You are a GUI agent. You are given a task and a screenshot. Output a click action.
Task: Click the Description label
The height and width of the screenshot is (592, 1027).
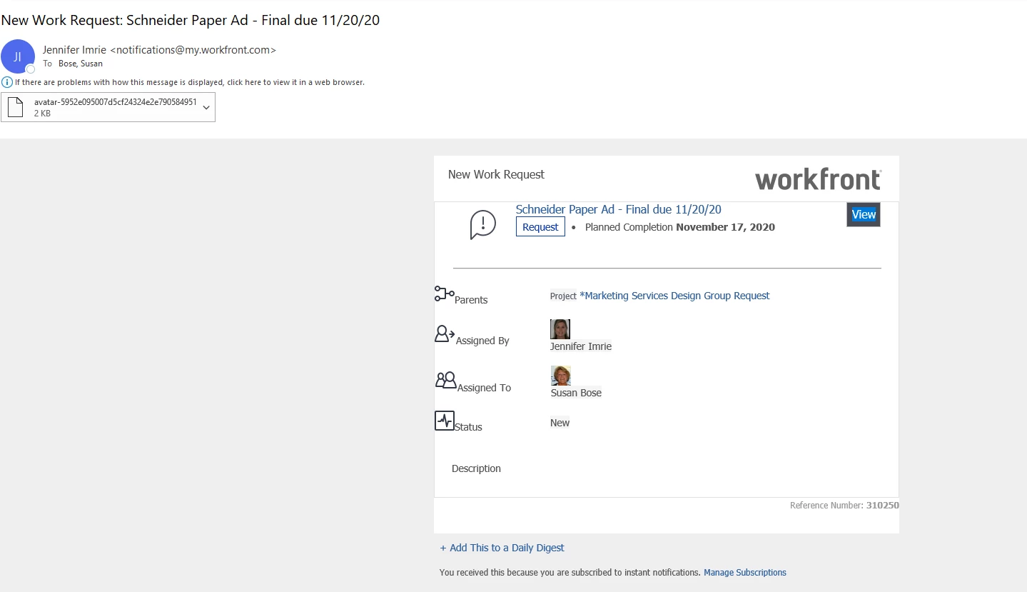point(476,468)
